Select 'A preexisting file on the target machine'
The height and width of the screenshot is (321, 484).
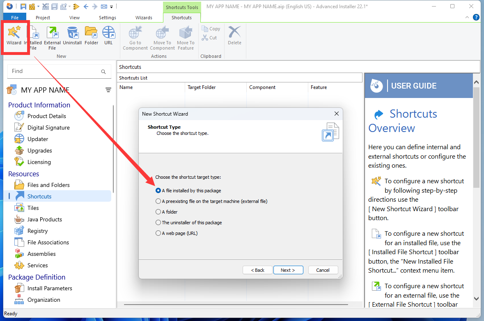click(158, 201)
